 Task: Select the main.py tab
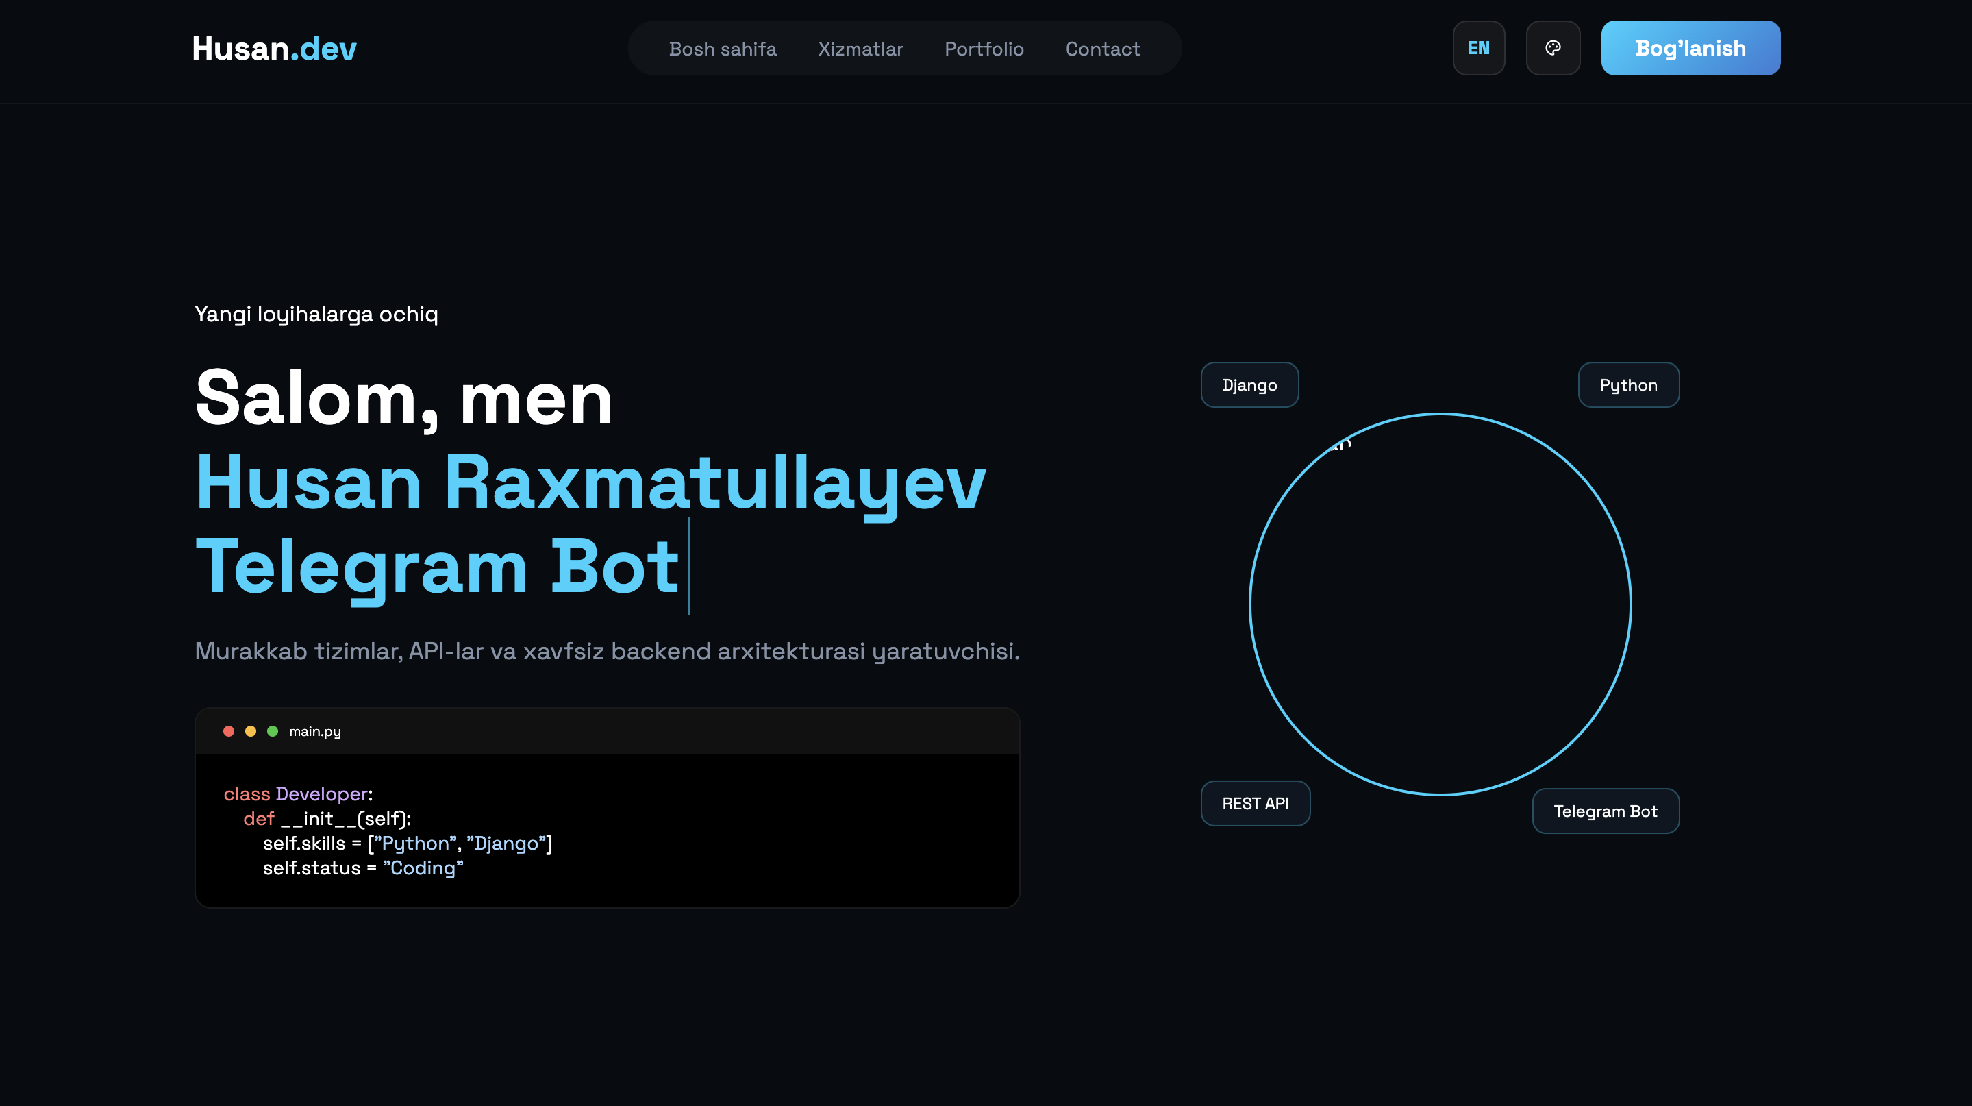(314, 731)
